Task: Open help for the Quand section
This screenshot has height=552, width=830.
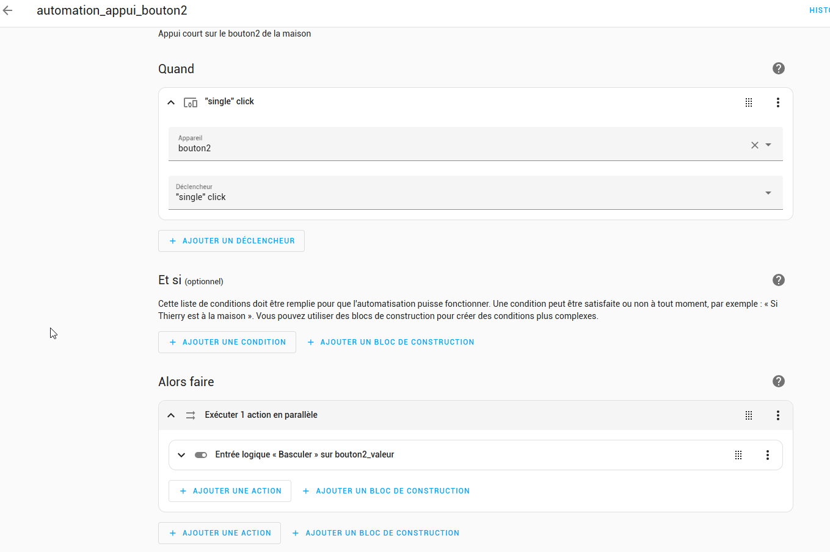Action: (778, 68)
